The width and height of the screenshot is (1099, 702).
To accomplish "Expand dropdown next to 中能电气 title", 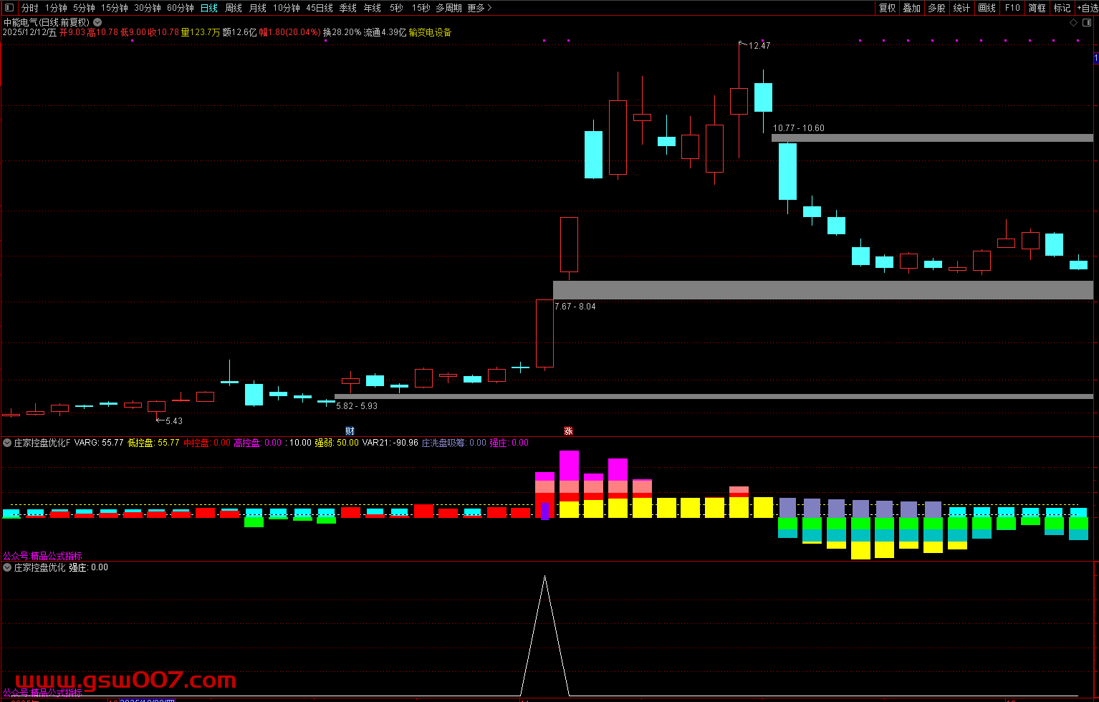I will (97, 22).
